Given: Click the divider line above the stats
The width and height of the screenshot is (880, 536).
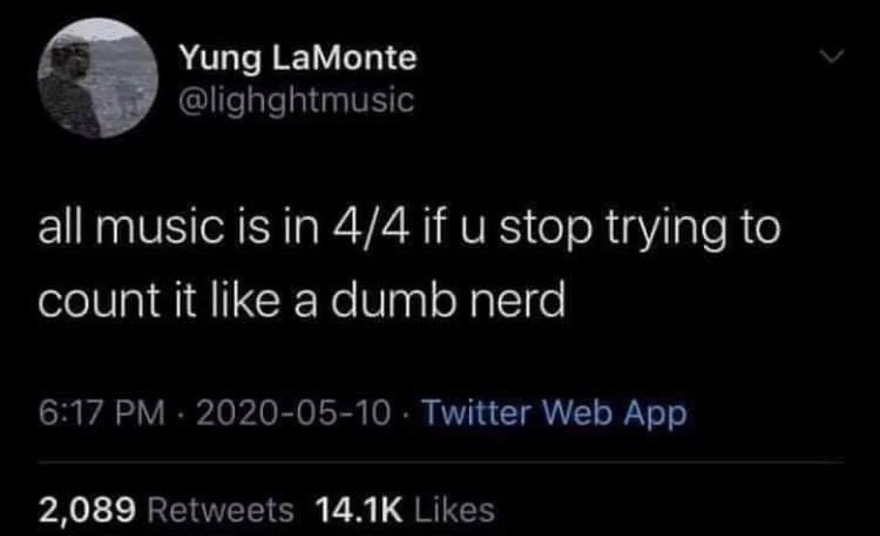Looking at the screenshot, I should point(440,463).
